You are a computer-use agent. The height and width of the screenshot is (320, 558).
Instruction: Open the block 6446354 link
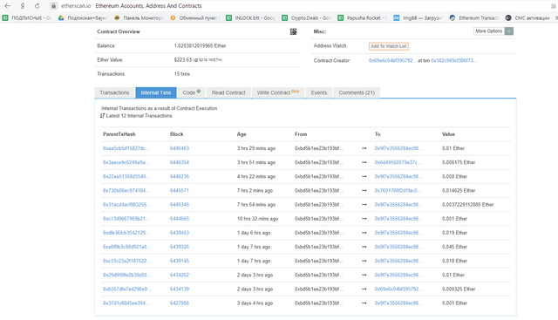click(180, 162)
